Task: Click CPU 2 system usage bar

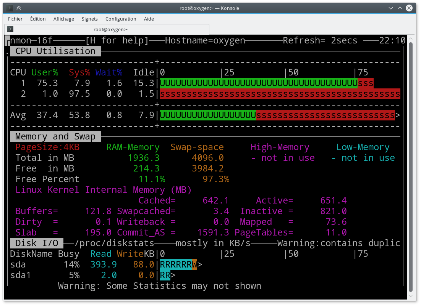Action: point(280,94)
